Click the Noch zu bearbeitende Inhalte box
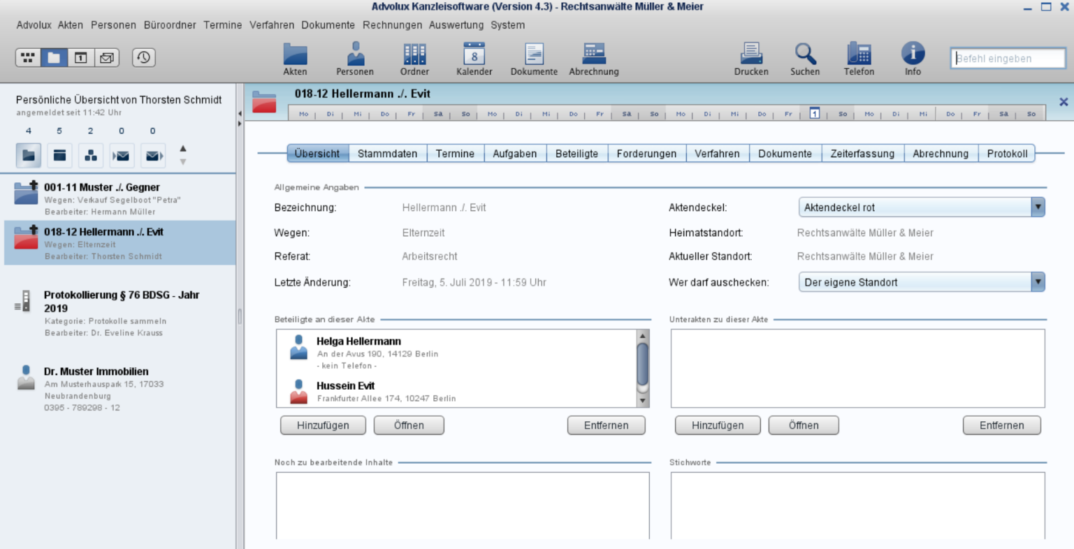Viewport: 1074px width, 549px height. point(463,506)
